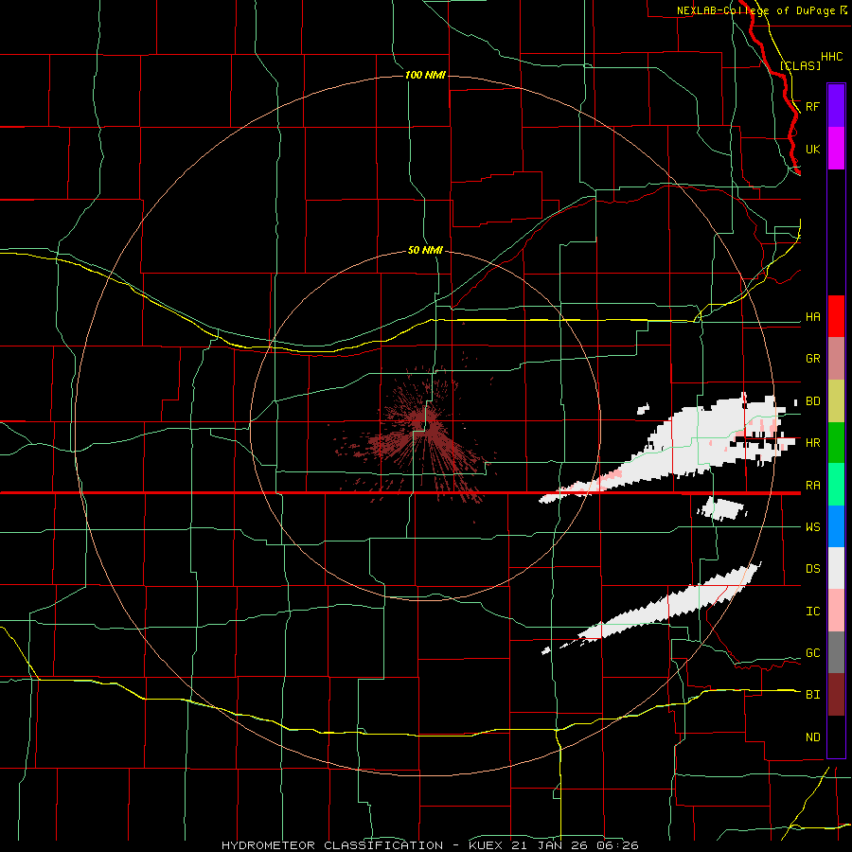Click the RA legend label

[813, 486]
